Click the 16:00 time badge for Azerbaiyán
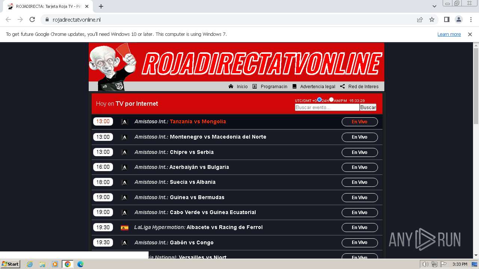Screen dimensions: 479x269 tap(103, 167)
